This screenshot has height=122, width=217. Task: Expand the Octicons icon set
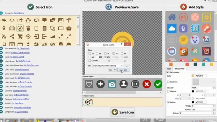1,99
